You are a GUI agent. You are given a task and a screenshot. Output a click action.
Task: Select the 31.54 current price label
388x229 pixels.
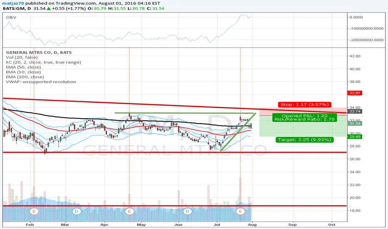pos(355,123)
